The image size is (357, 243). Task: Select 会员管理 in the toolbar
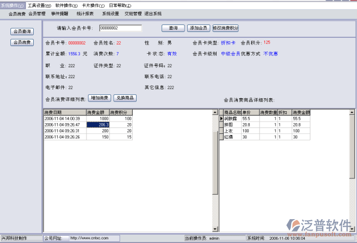36,14
